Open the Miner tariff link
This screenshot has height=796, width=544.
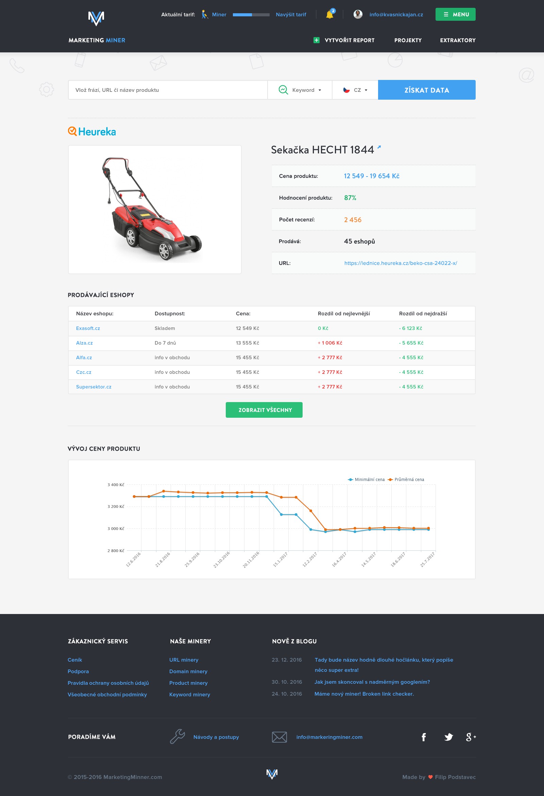[x=219, y=14]
